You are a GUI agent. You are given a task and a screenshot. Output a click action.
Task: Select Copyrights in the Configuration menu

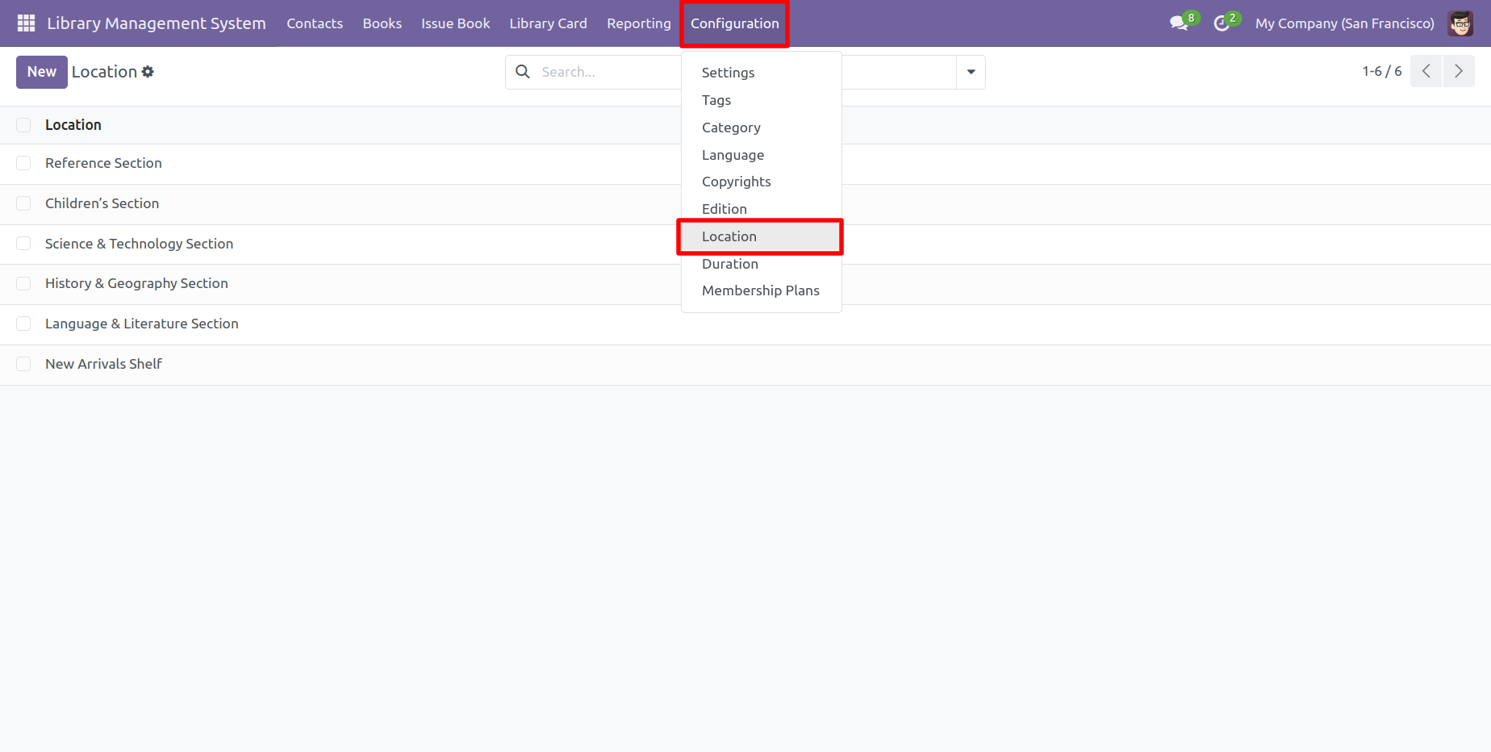736,182
